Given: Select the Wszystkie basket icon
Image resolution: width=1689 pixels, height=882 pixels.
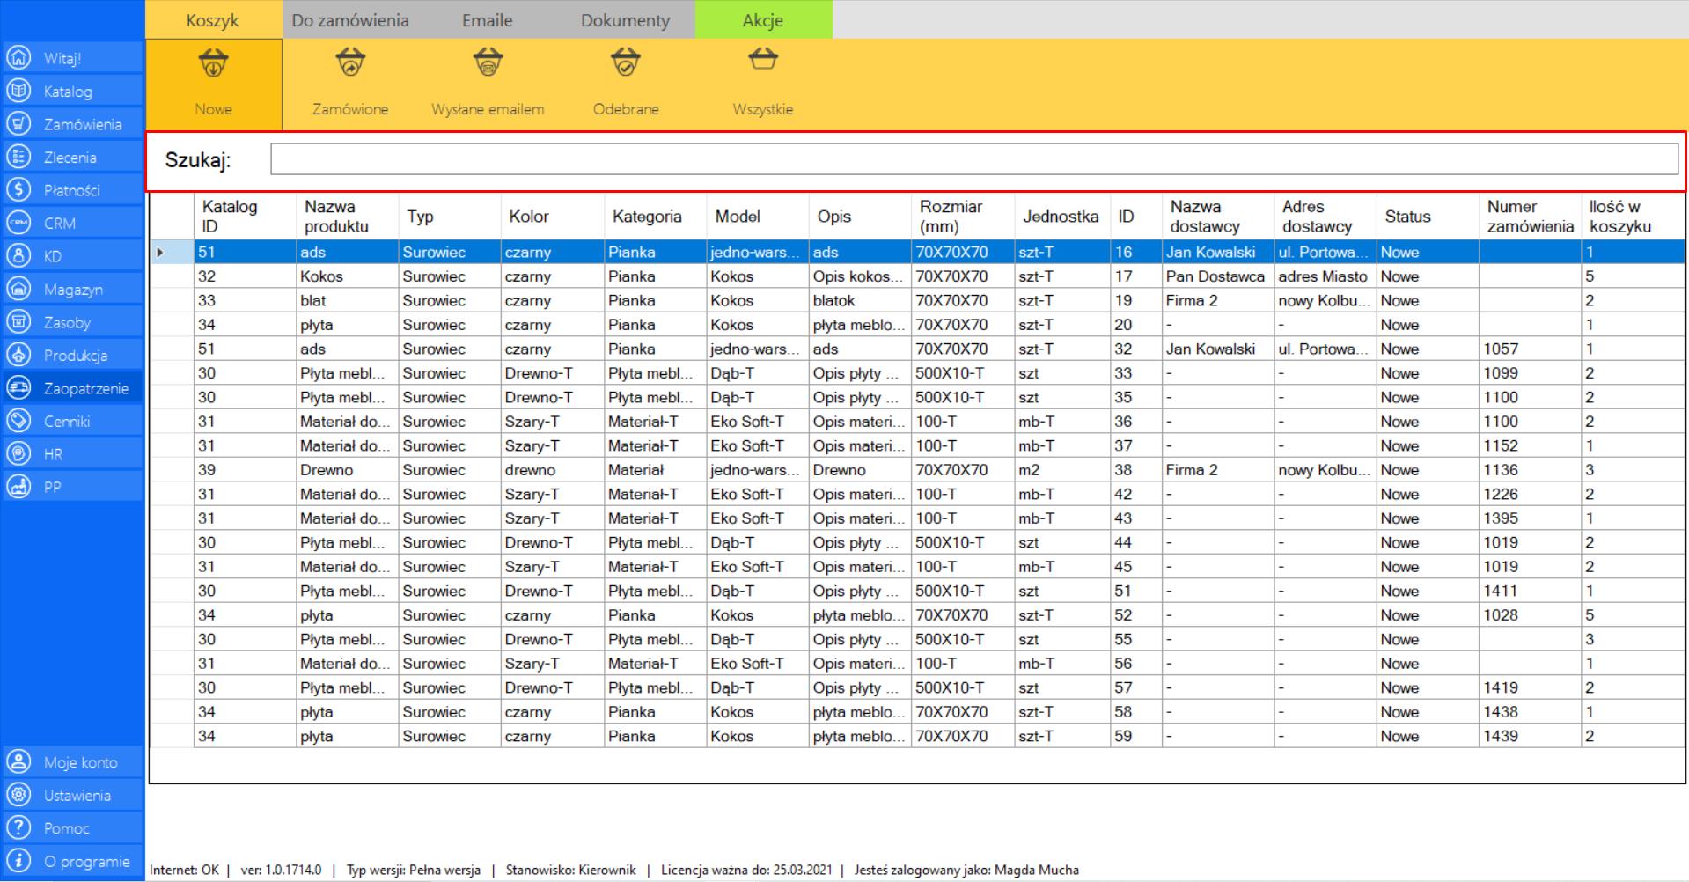Looking at the screenshot, I should [763, 60].
